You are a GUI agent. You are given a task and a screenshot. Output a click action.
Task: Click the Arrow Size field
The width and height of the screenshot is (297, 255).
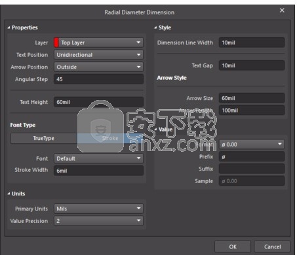tap(252, 98)
